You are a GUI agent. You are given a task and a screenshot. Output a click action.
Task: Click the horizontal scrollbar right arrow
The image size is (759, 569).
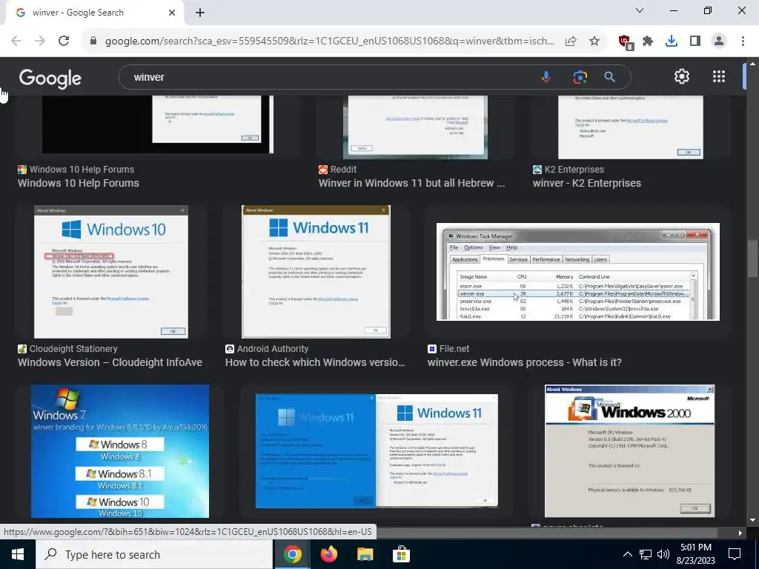click(x=740, y=533)
